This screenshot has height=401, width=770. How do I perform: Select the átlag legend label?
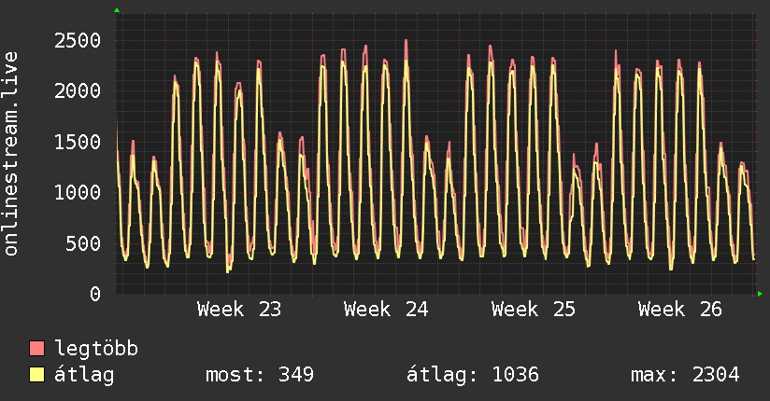coord(84,375)
